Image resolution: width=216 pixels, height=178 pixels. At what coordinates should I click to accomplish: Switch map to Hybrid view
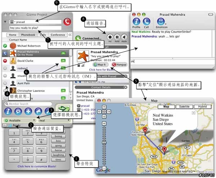[202, 107]
